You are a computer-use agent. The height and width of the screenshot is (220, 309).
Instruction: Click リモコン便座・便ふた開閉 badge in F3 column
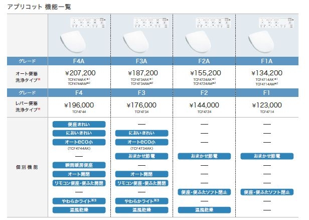[x=141, y=183]
